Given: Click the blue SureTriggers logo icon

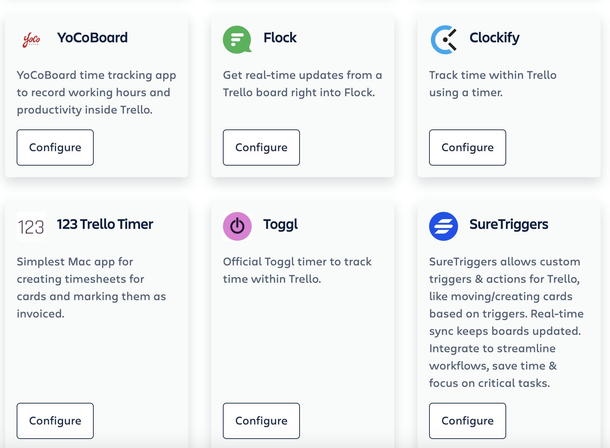Looking at the screenshot, I should click(444, 226).
